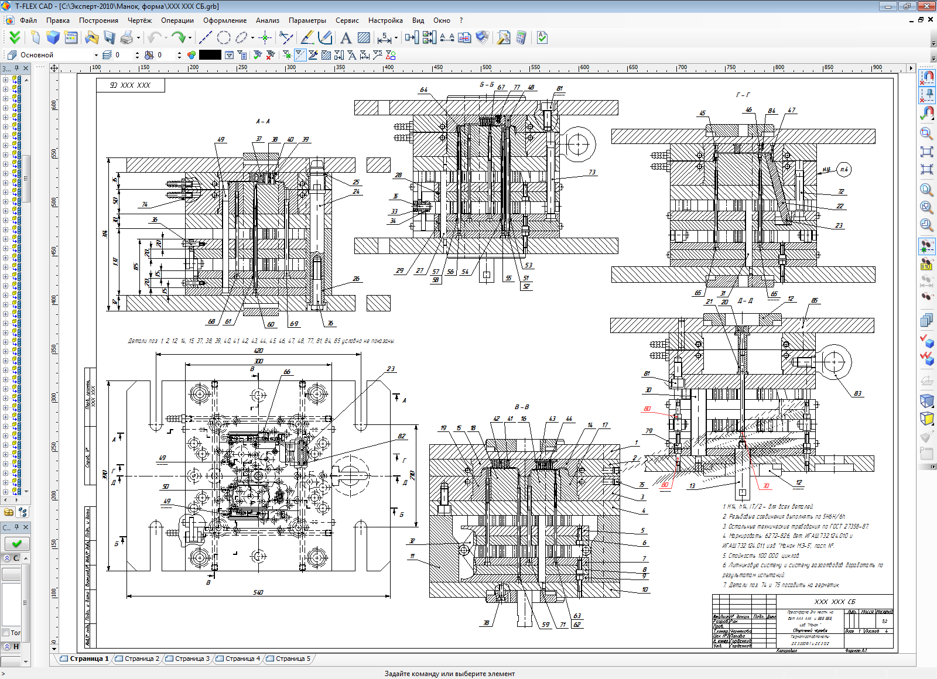Activate zoom window tool
This screenshot has width=937, height=679.
[926, 133]
